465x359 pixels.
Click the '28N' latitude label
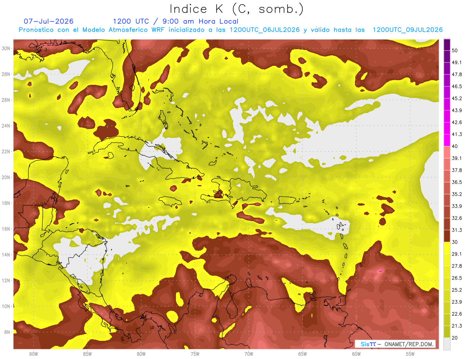[6, 74]
